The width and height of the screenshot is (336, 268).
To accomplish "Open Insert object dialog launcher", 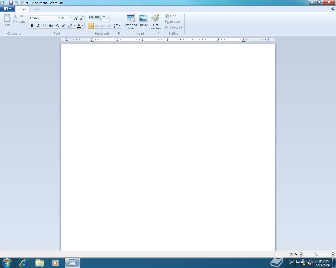I will point(159,33).
